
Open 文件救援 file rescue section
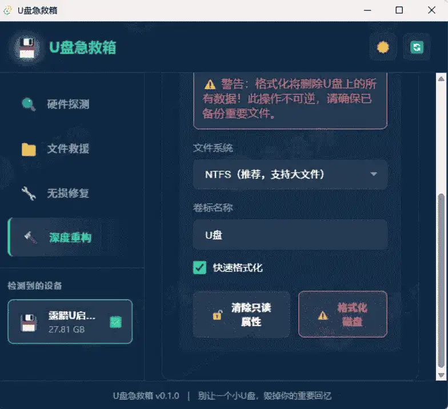(68, 149)
